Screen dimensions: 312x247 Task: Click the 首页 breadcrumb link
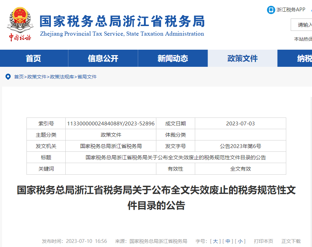click(18, 76)
